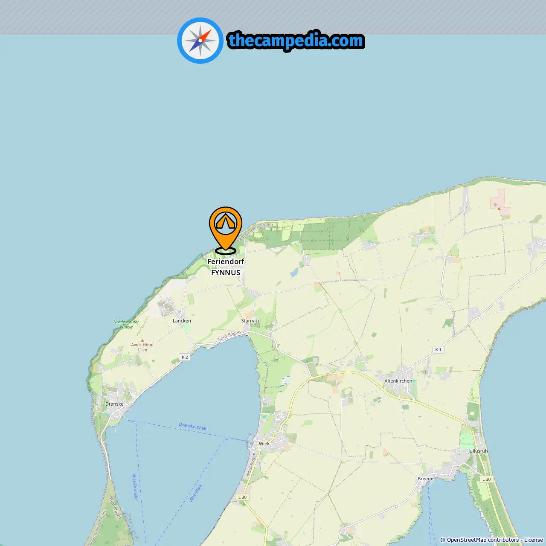The width and height of the screenshot is (546, 546).
Task: Click the Dranske-Wiek ferry route label
Action: click(x=193, y=427)
